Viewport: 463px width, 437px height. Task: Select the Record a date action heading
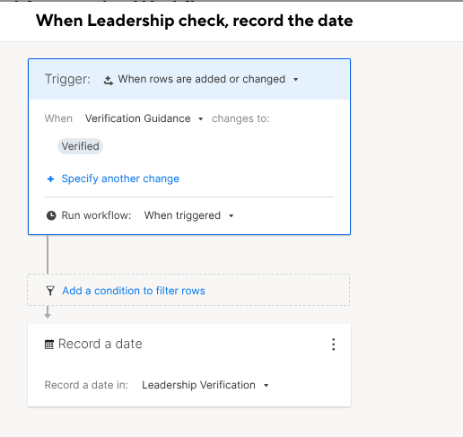point(100,344)
